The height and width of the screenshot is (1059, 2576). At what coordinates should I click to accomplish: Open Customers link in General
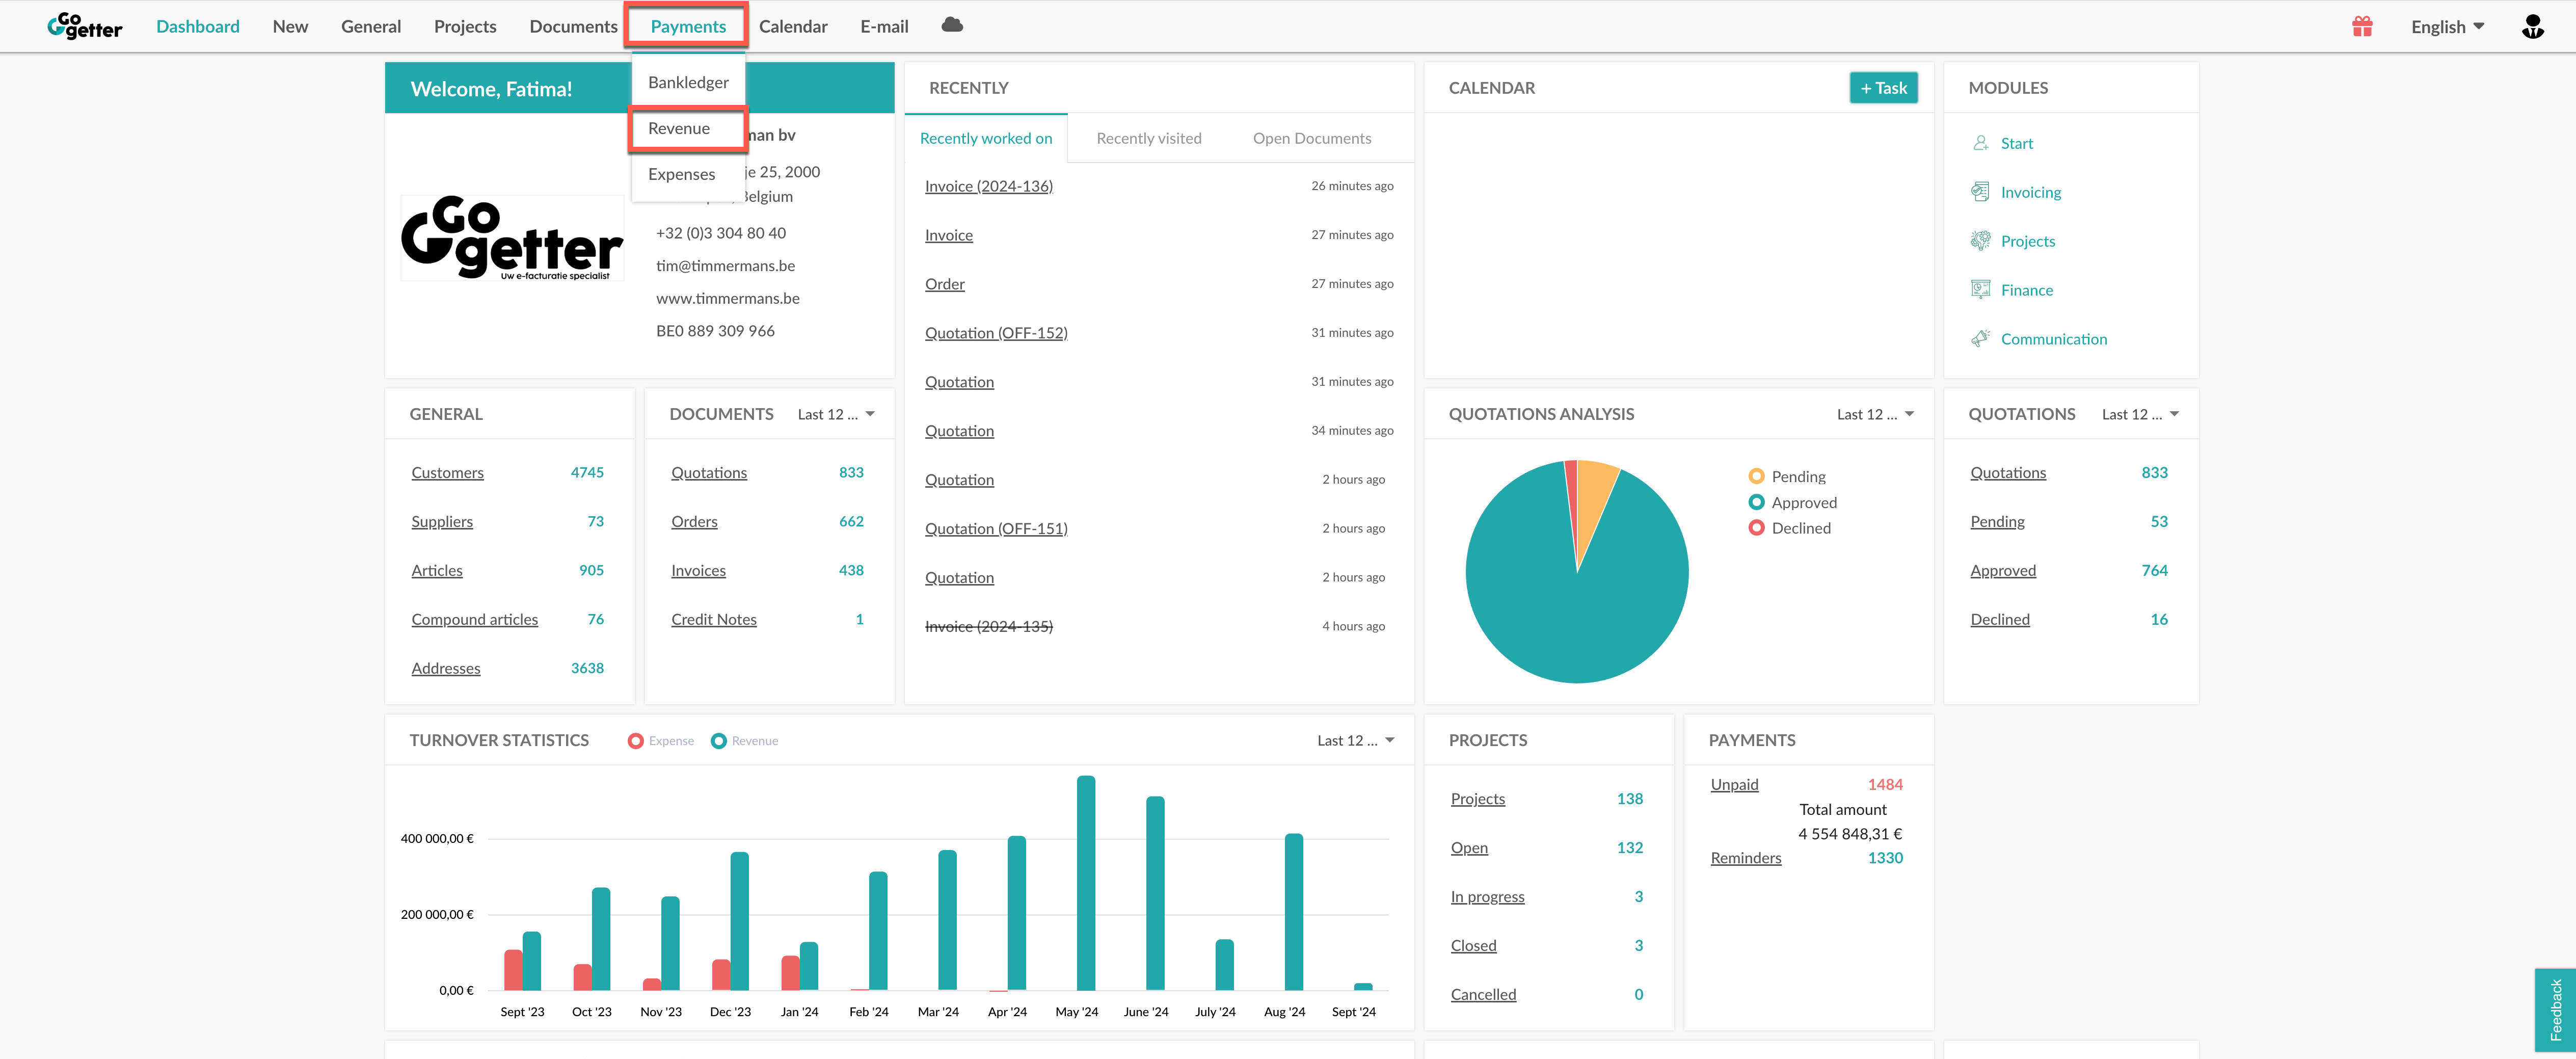[447, 473]
